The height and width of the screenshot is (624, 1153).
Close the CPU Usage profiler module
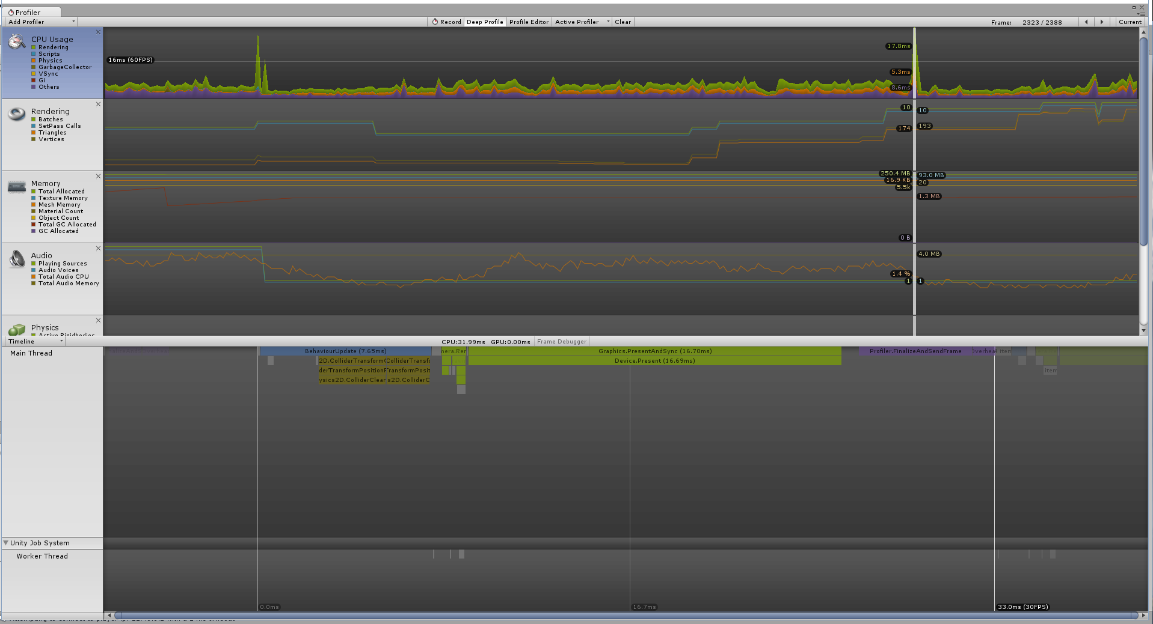pyautogui.click(x=98, y=32)
